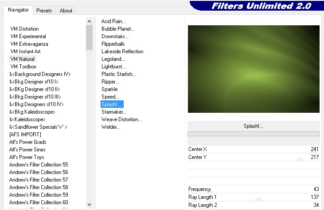Select VM Toolbox category
Image resolution: width=324 pixels, height=210 pixels.
pos(23,67)
